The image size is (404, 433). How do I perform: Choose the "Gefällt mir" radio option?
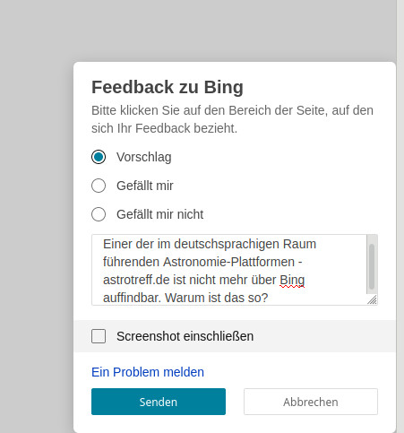[99, 186]
